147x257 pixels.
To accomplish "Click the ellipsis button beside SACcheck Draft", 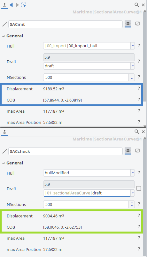I will click(139, 188).
